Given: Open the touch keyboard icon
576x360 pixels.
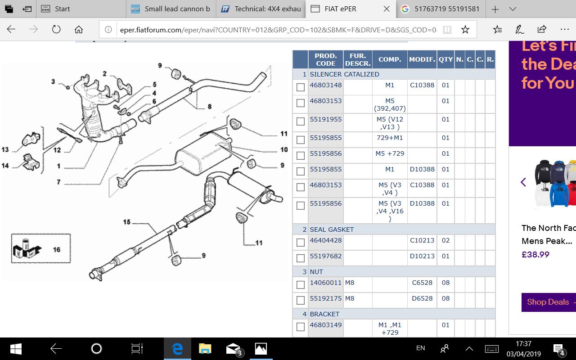Looking at the screenshot, I should pos(492,348).
